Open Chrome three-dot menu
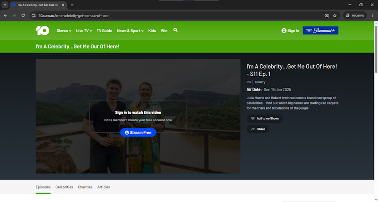This screenshot has height=202, width=378. (373, 15)
